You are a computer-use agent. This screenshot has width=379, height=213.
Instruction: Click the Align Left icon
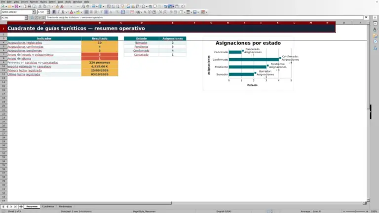coord(86,12)
